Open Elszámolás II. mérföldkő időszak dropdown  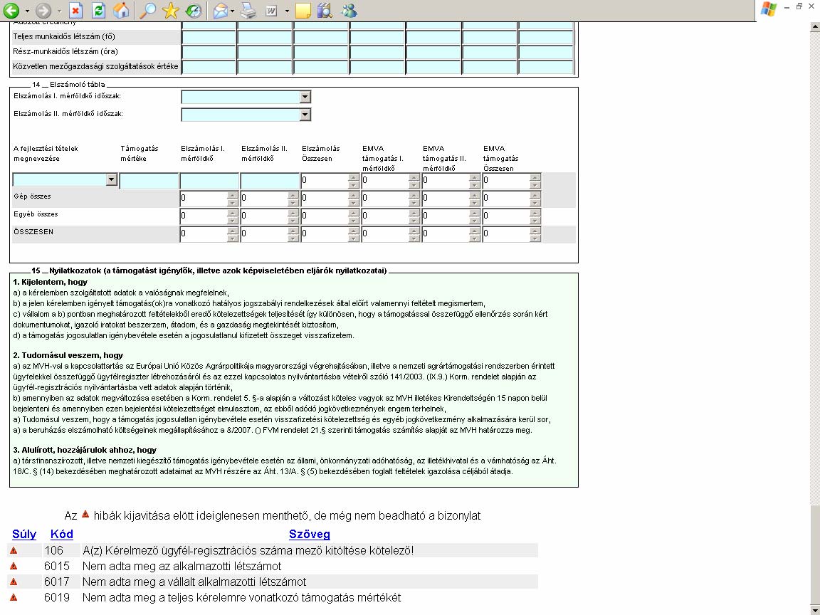point(305,115)
